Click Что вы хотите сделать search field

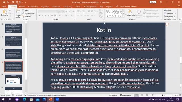[128, 7]
